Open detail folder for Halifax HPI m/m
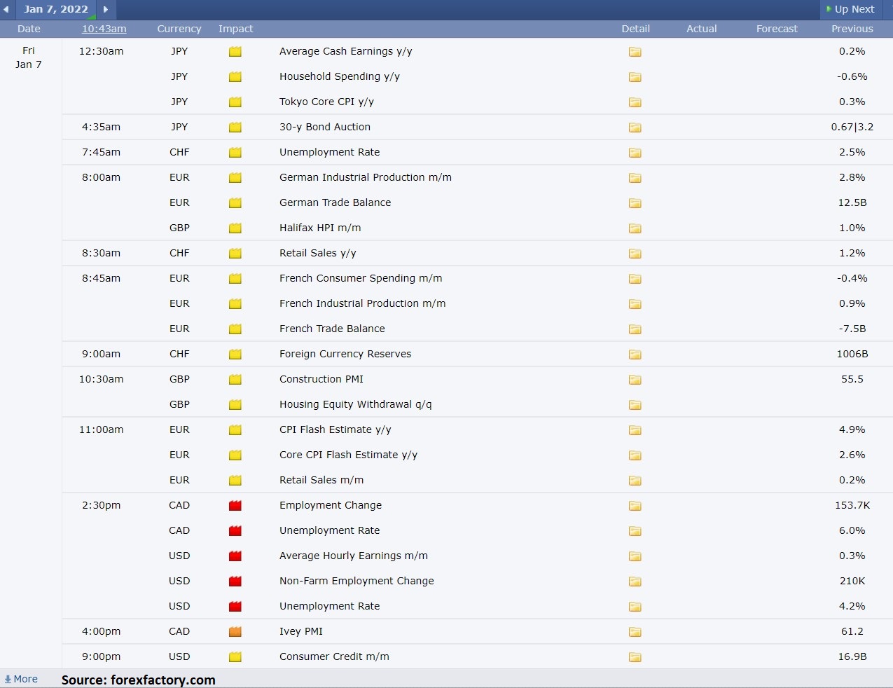Viewport: 893px width, 688px height. click(x=635, y=228)
